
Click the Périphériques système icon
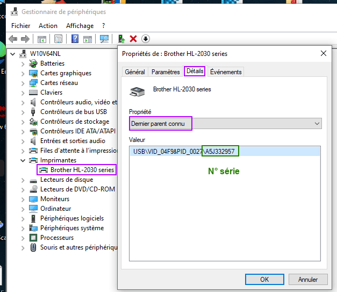pyautogui.click(x=33, y=228)
